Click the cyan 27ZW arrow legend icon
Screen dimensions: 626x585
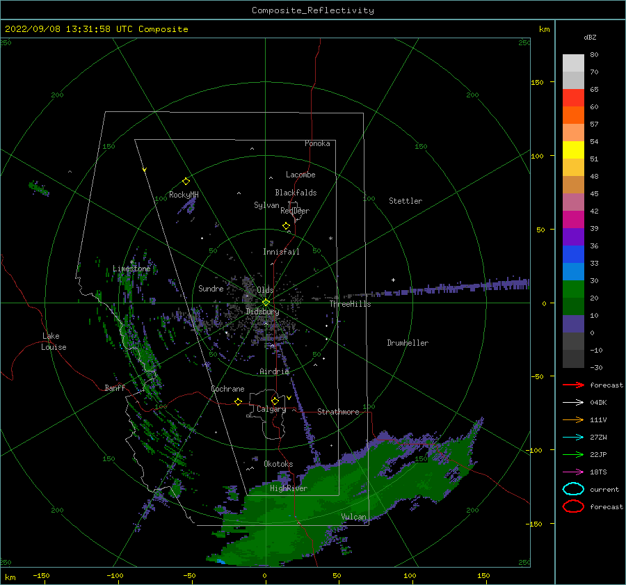[x=573, y=437]
